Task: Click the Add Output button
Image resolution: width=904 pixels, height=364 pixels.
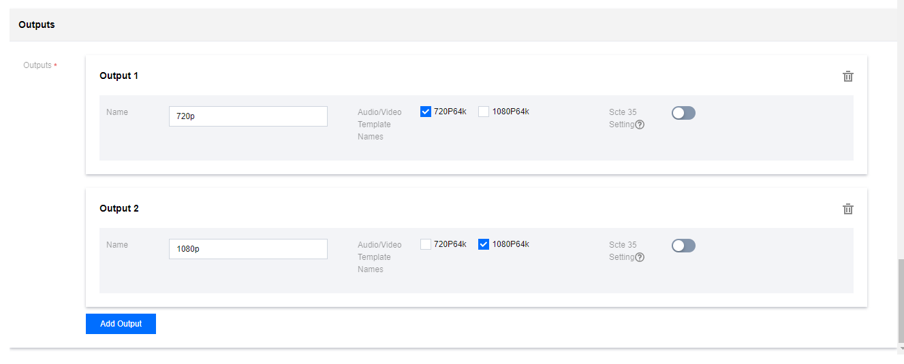Action: [x=121, y=324]
